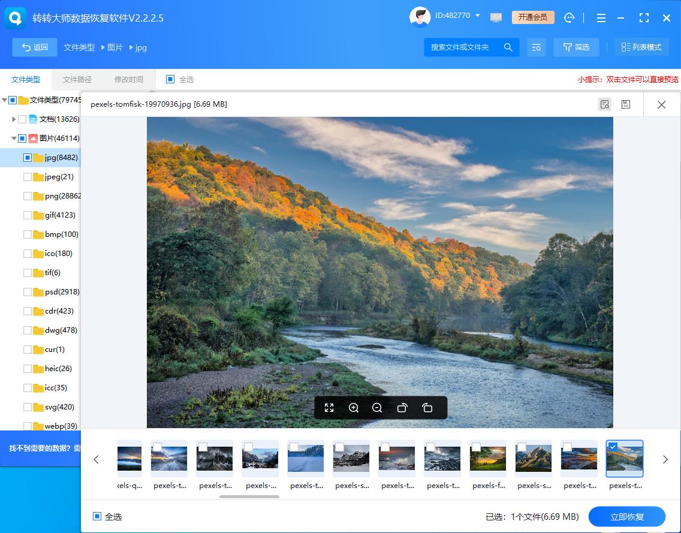The width and height of the screenshot is (681, 533).
Task: Fit the preview image to screen
Action: point(329,408)
